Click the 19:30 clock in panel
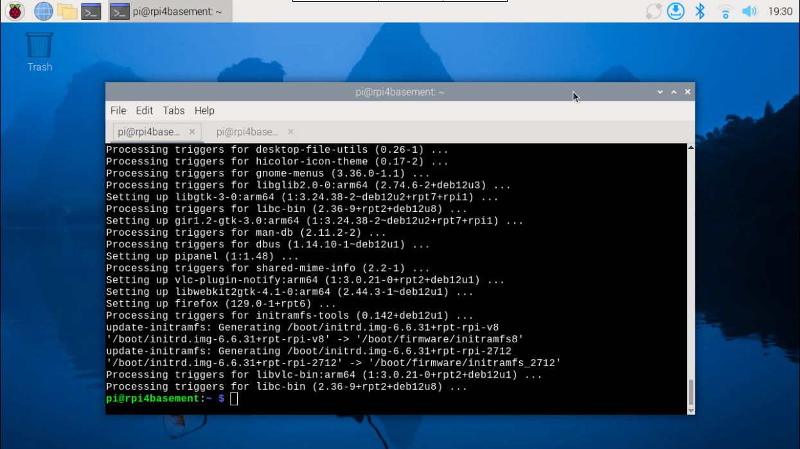This screenshot has width=800, height=449. point(780,12)
